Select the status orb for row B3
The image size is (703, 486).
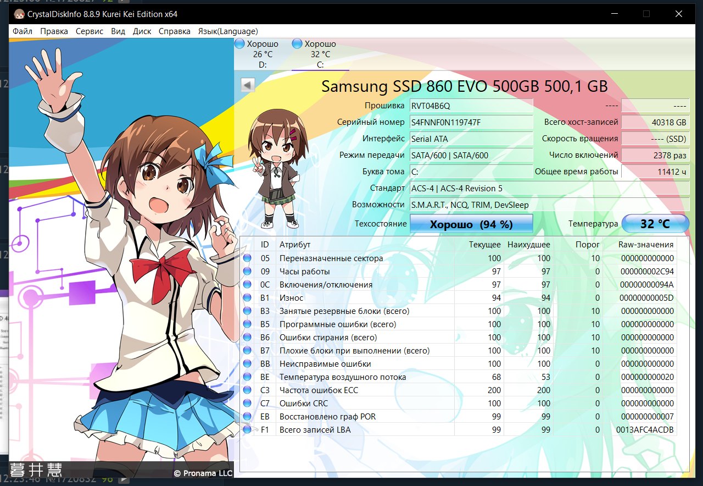click(247, 311)
